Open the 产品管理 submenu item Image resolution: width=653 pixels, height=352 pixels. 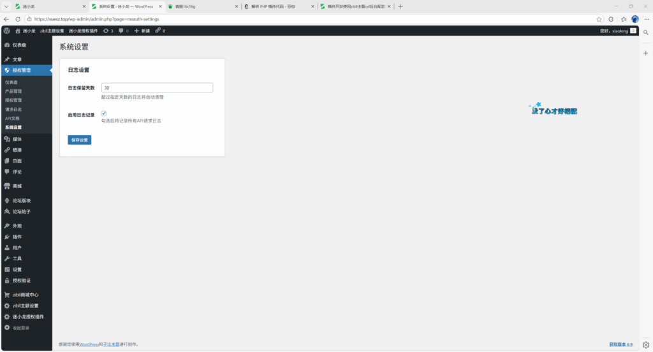13,91
